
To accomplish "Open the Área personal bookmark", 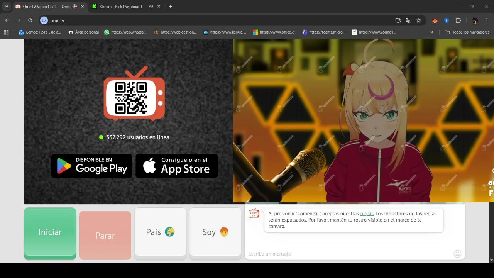I will (x=83, y=32).
